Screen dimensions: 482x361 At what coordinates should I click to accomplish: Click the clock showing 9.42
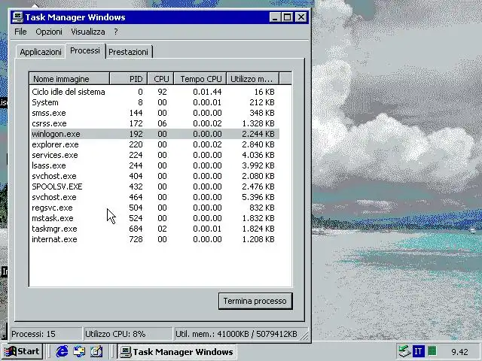tap(459, 352)
